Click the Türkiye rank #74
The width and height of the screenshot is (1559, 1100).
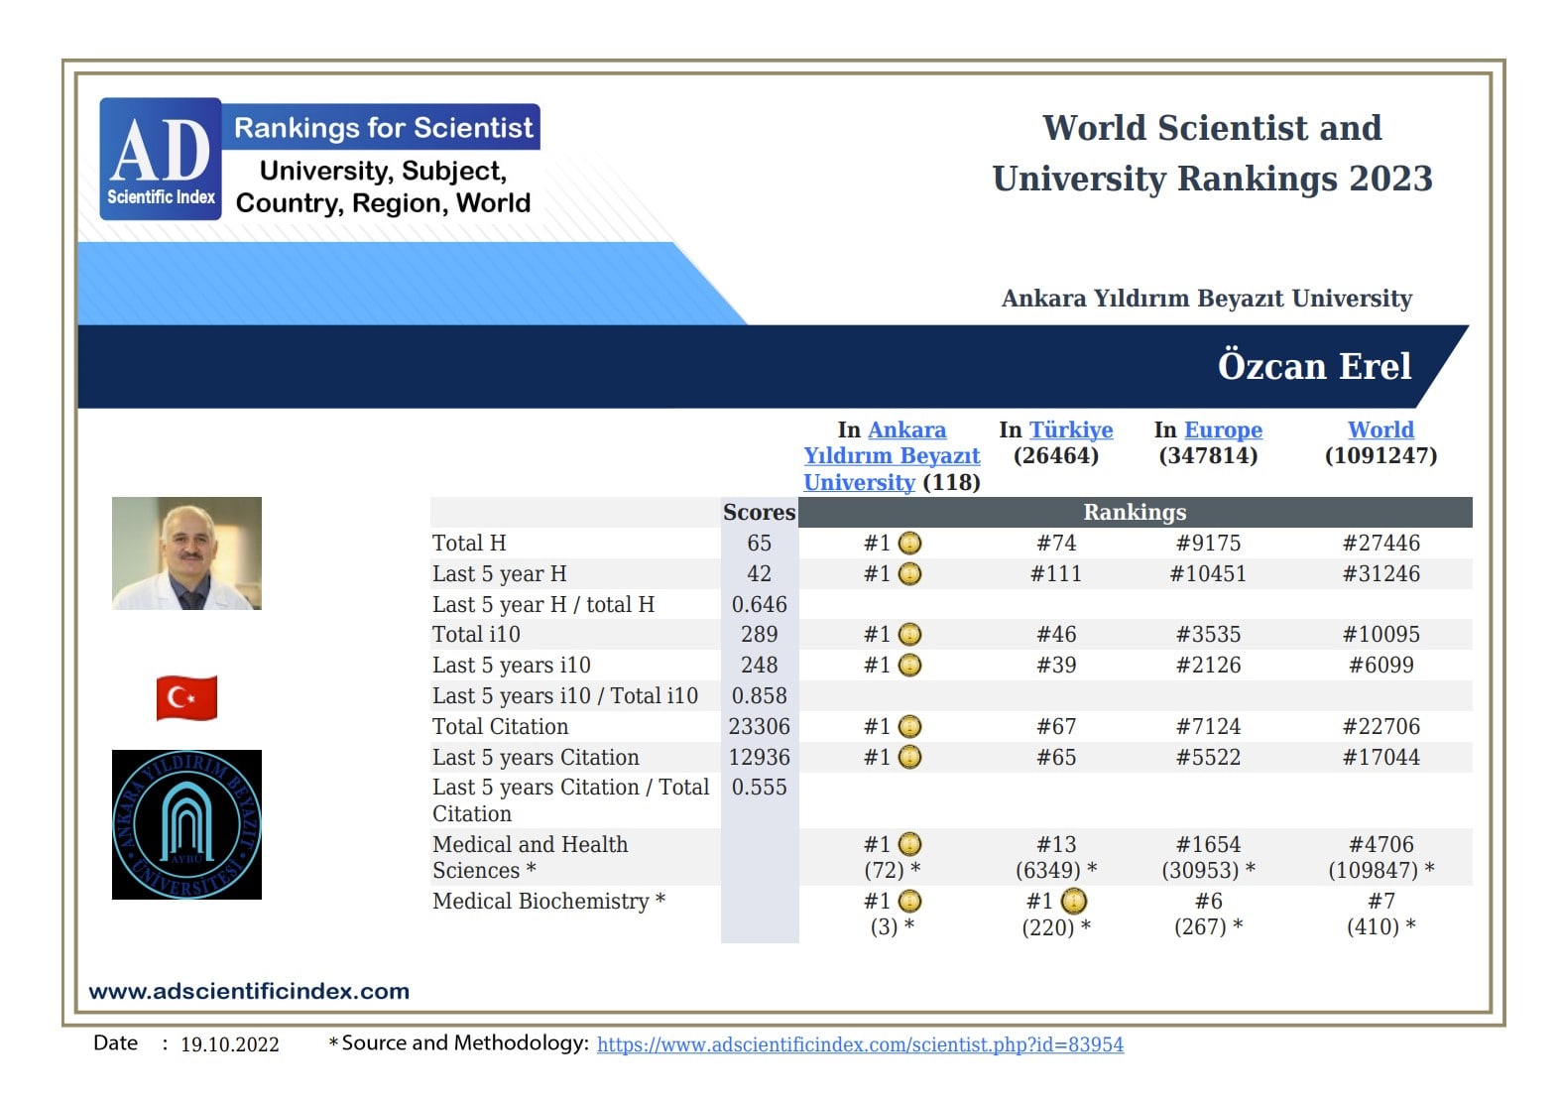tap(1056, 544)
